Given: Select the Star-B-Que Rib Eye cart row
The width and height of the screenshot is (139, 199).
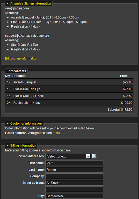Looking at the screenshot, I should 69,89.
